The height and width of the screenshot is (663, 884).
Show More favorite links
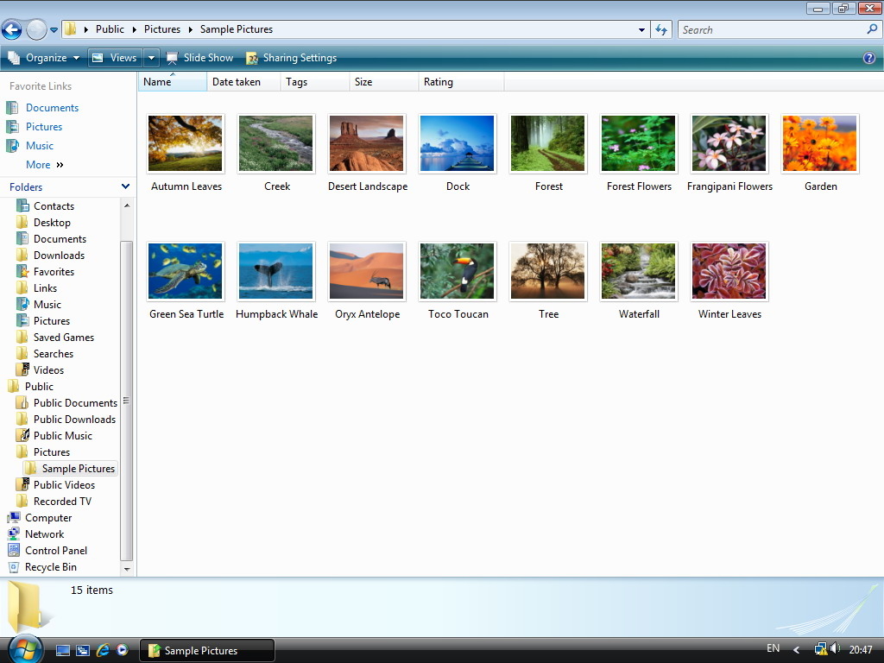[45, 165]
